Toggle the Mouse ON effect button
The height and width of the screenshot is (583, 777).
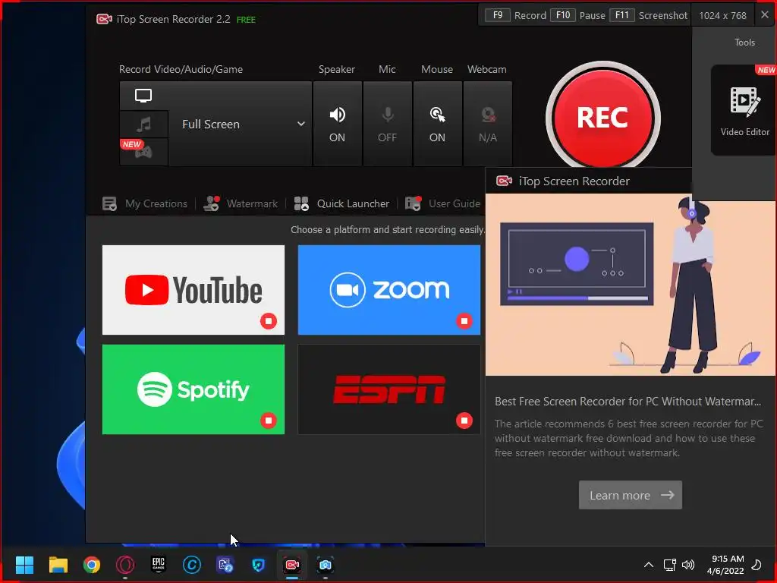coord(438,124)
